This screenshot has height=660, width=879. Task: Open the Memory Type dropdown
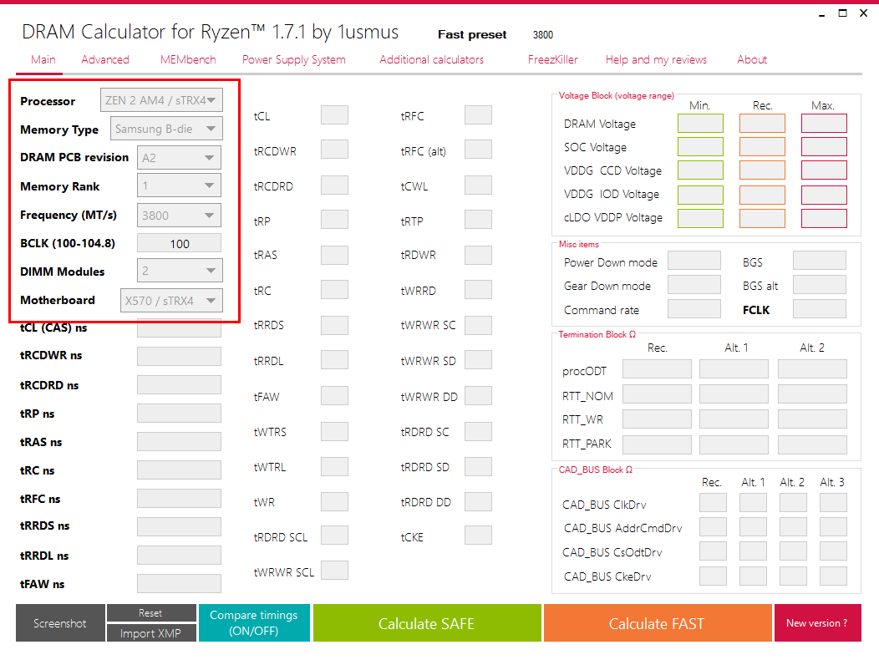pyautogui.click(x=166, y=129)
